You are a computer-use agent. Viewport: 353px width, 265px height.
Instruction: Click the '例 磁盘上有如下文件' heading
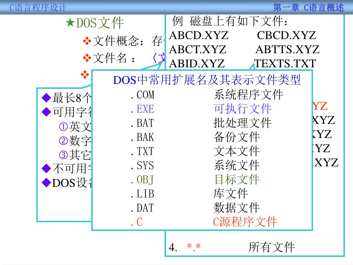click(x=230, y=21)
